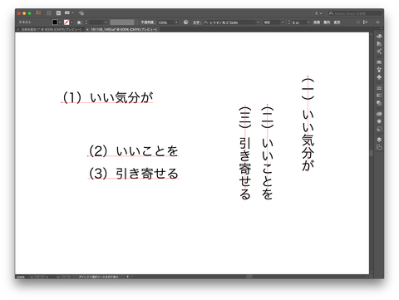Open the workspace switcher dropdown

point(319,13)
